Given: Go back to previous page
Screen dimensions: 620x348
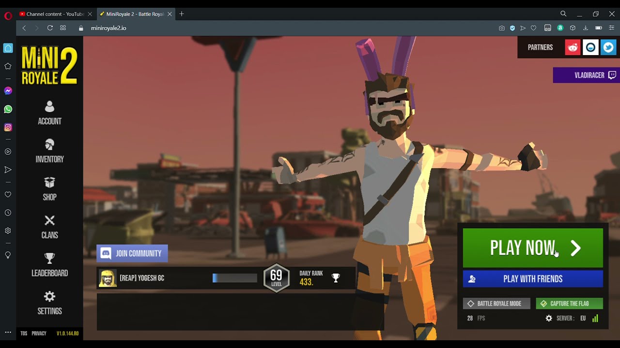Looking at the screenshot, I should (24, 28).
